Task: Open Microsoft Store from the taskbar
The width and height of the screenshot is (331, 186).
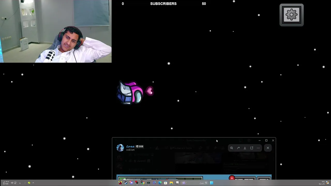Action: coord(165,183)
